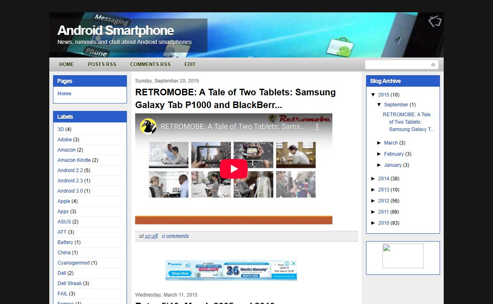The height and width of the screenshot is (304, 493).
Task: Expand the 2014 archive year
Action: 373,179
